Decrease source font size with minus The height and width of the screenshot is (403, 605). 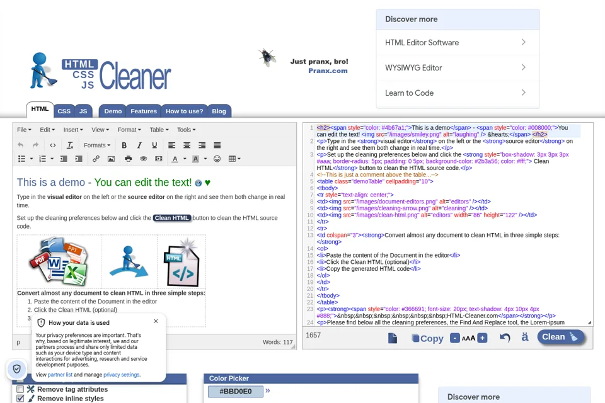(455, 338)
